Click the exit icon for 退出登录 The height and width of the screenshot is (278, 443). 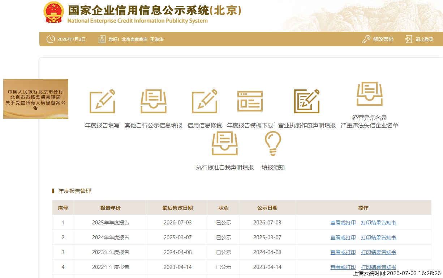pyautogui.click(x=409, y=39)
